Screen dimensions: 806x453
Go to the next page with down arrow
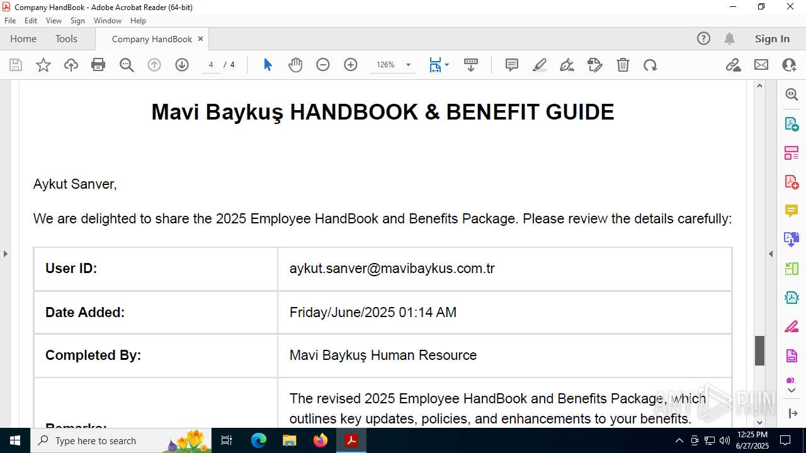click(182, 65)
